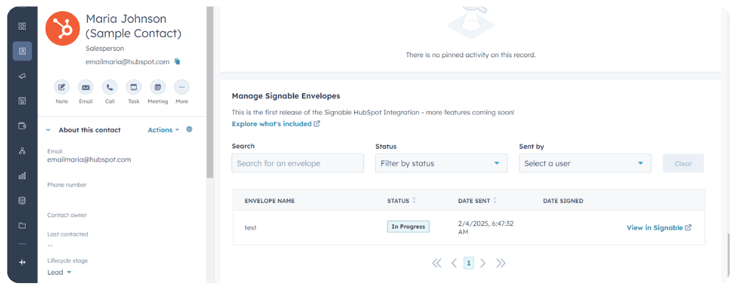This screenshot has width=737, height=288.
Task: Go to first page of envelopes
Action: coord(437,263)
